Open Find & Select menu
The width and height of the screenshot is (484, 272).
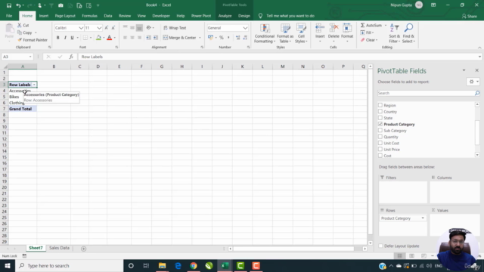click(x=408, y=33)
